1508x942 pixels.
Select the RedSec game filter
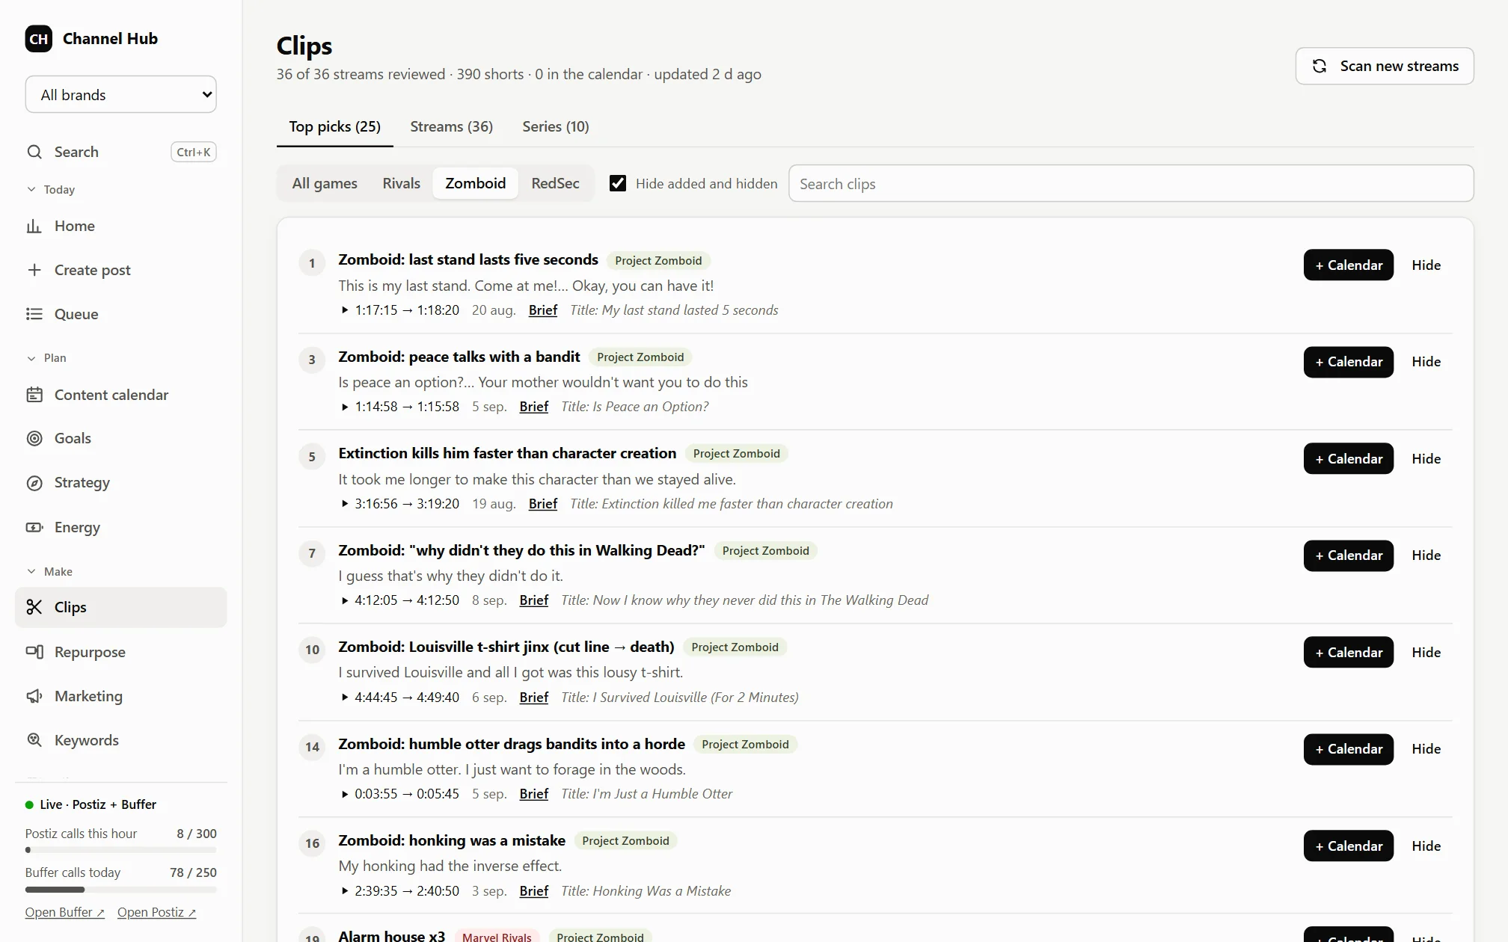(555, 183)
